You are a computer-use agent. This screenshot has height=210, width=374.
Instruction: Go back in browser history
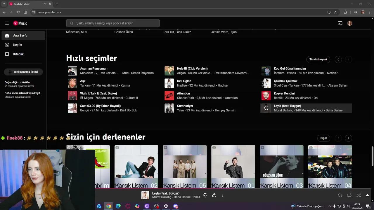coord(4,12)
